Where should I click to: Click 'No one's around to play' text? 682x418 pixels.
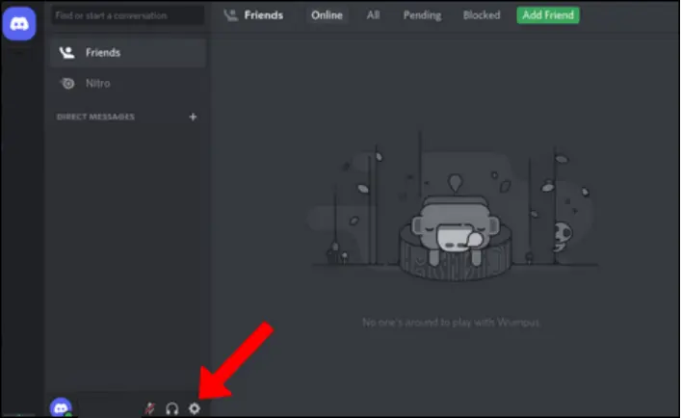click(x=451, y=323)
